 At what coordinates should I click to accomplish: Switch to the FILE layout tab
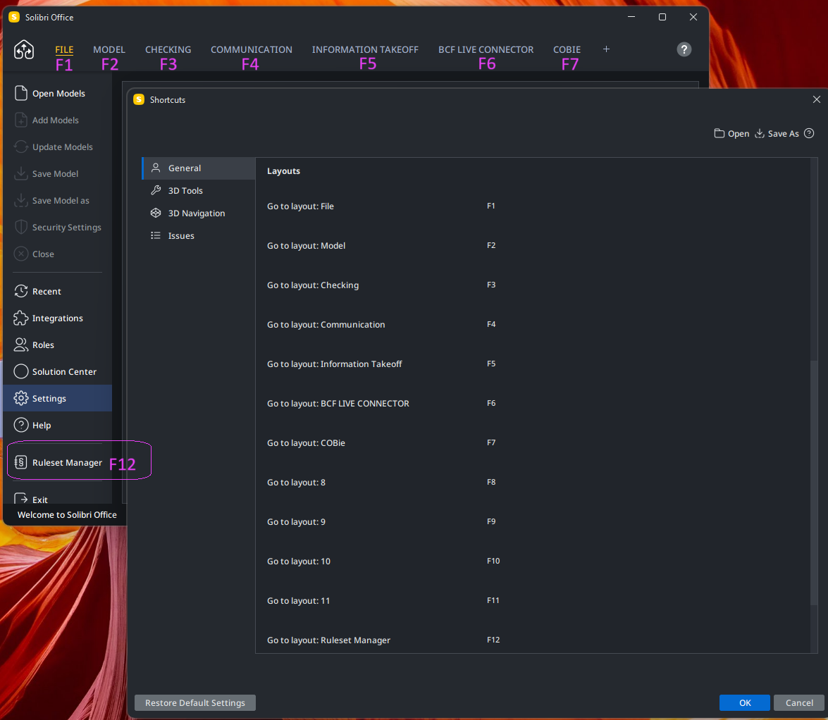pyautogui.click(x=64, y=49)
